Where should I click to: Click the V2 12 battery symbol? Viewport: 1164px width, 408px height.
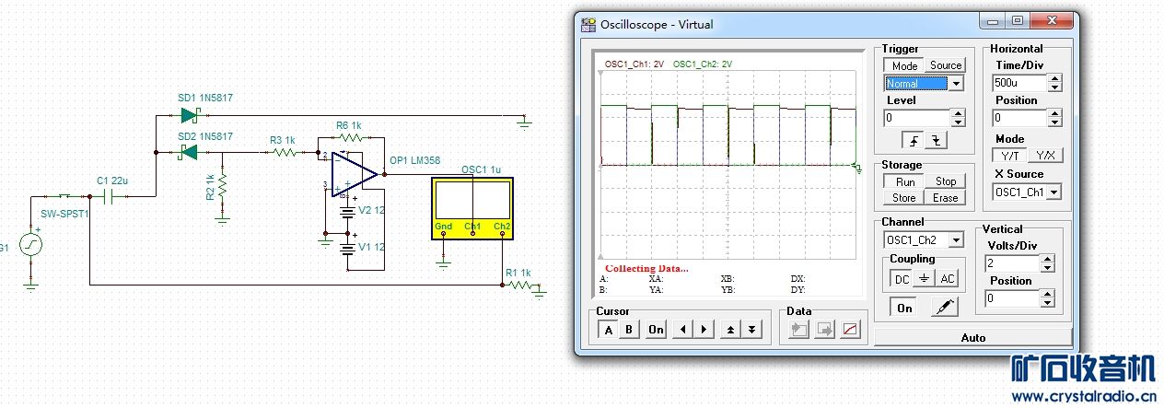coord(348,210)
